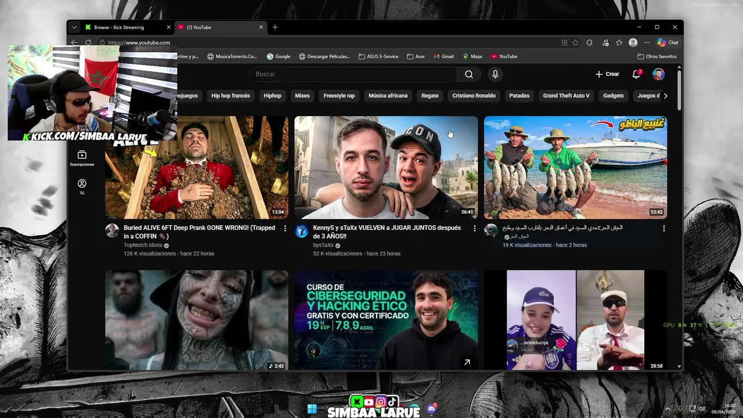Open the volume icon in the system tray
The height and width of the screenshot is (418, 743).
click(x=702, y=409)
